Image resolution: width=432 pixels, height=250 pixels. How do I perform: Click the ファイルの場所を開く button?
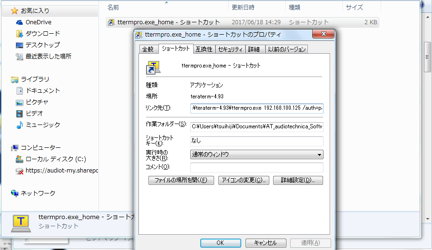coord(181,180)
